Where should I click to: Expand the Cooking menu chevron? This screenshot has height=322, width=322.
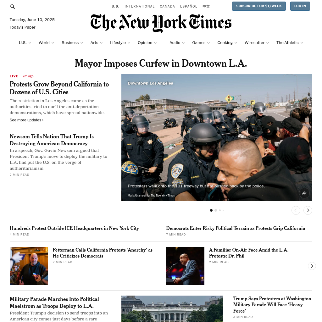tap(236, 43)
